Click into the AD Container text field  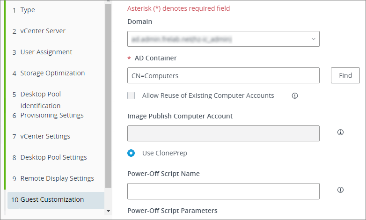tap(223, 75)
